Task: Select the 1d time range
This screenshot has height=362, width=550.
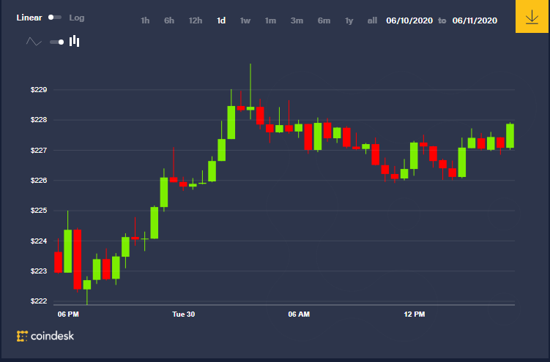Action: (221, 20)
